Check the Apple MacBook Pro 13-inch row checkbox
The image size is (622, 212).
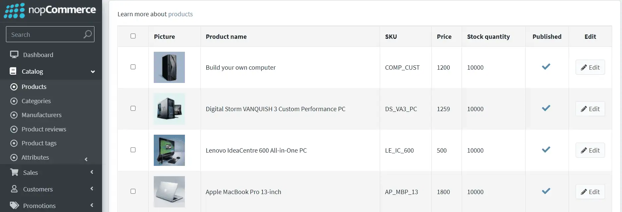(133, 191)
